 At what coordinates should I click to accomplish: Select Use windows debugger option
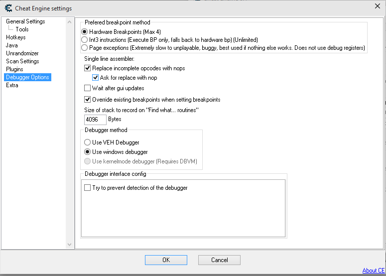(x=88, y=152)
